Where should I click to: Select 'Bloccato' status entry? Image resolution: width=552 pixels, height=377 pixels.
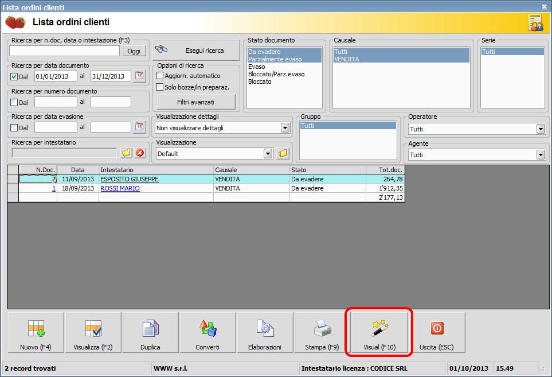pos(284,81)
